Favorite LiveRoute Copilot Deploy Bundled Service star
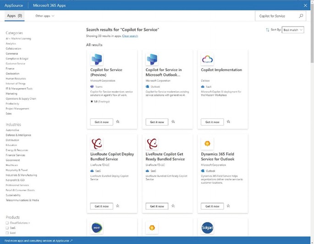Viewport: 314px width, 244px height. (118, 206)
